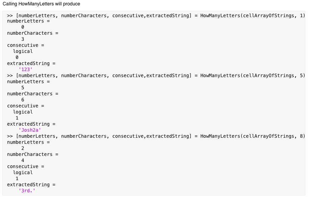Click the "extractedString =" label above '3rd.'

(x=31, y=185)
